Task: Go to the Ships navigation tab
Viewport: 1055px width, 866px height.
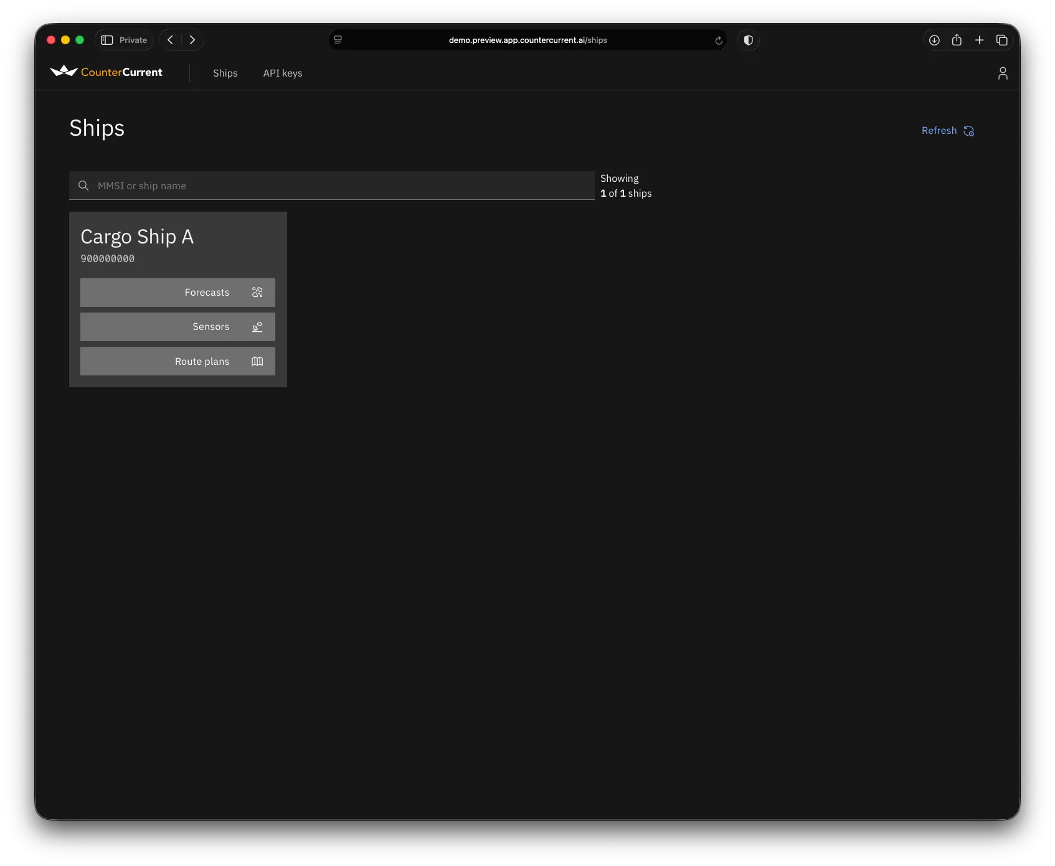Action: [x=225, y=73]
